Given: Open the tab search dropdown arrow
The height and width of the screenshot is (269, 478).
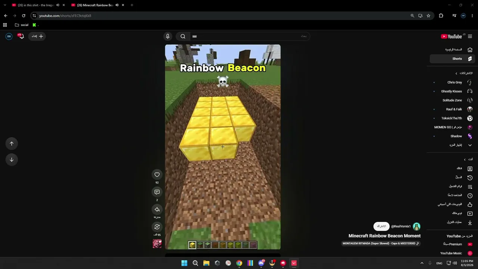Looking at the screenshot, I should 5,5.
